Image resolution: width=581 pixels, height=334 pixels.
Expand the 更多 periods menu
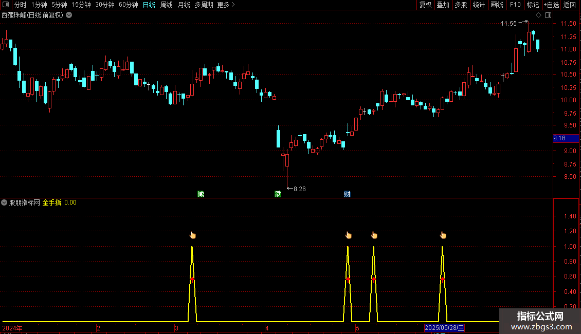pos(226,5)
